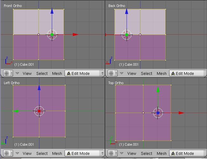Screen dimensions: 207x159
Task: Open the Select menu in Front Ortho header
Action: [42, 73]
